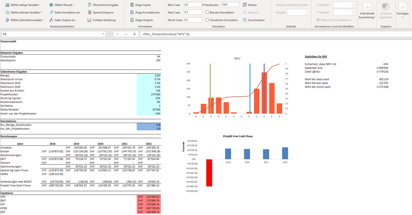Image resolution: width=412 pixels, height=215 pixels.
Task: Start the simulation with Starten
Action: tap(250, 5)
